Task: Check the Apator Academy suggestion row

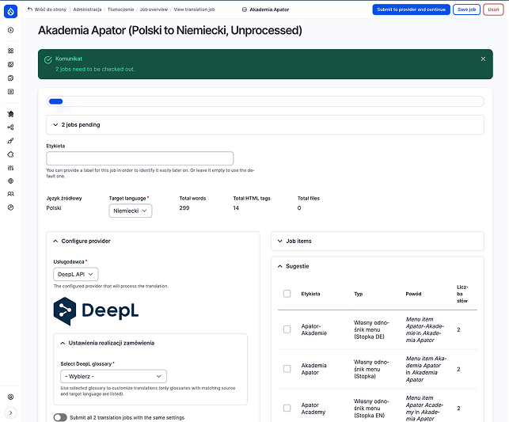Action: pyautogui.click(x=287, y=408)
